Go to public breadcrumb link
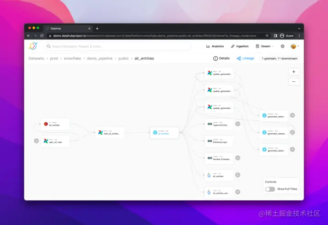The image size is (328, 225). pyautogui.click(x=123, y=59)
